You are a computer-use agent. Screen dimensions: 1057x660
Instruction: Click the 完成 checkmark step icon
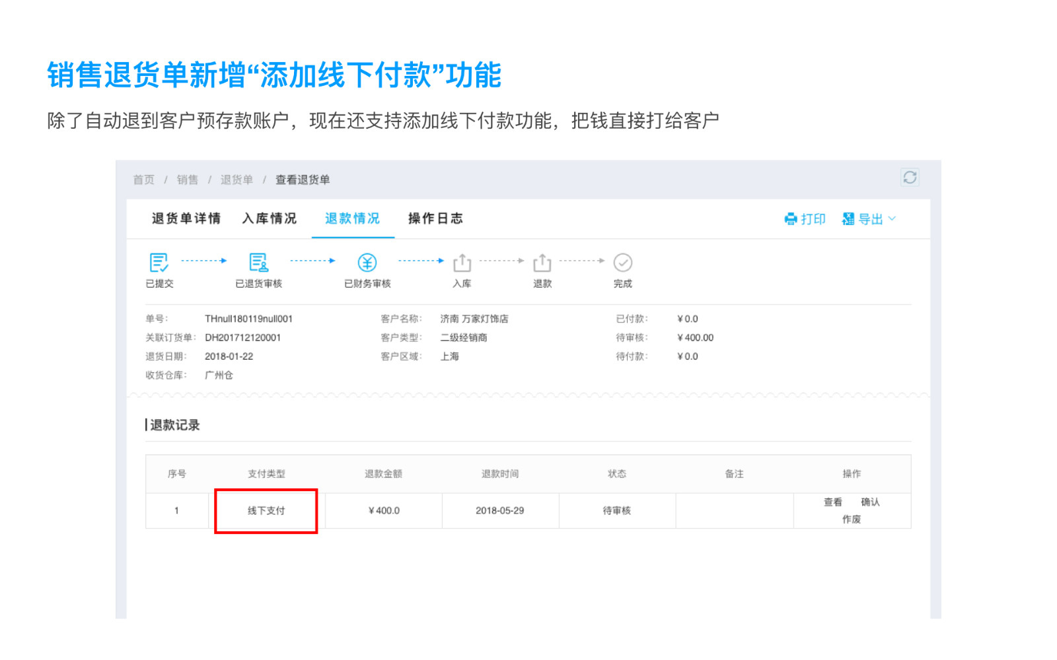tap(622, 263)
